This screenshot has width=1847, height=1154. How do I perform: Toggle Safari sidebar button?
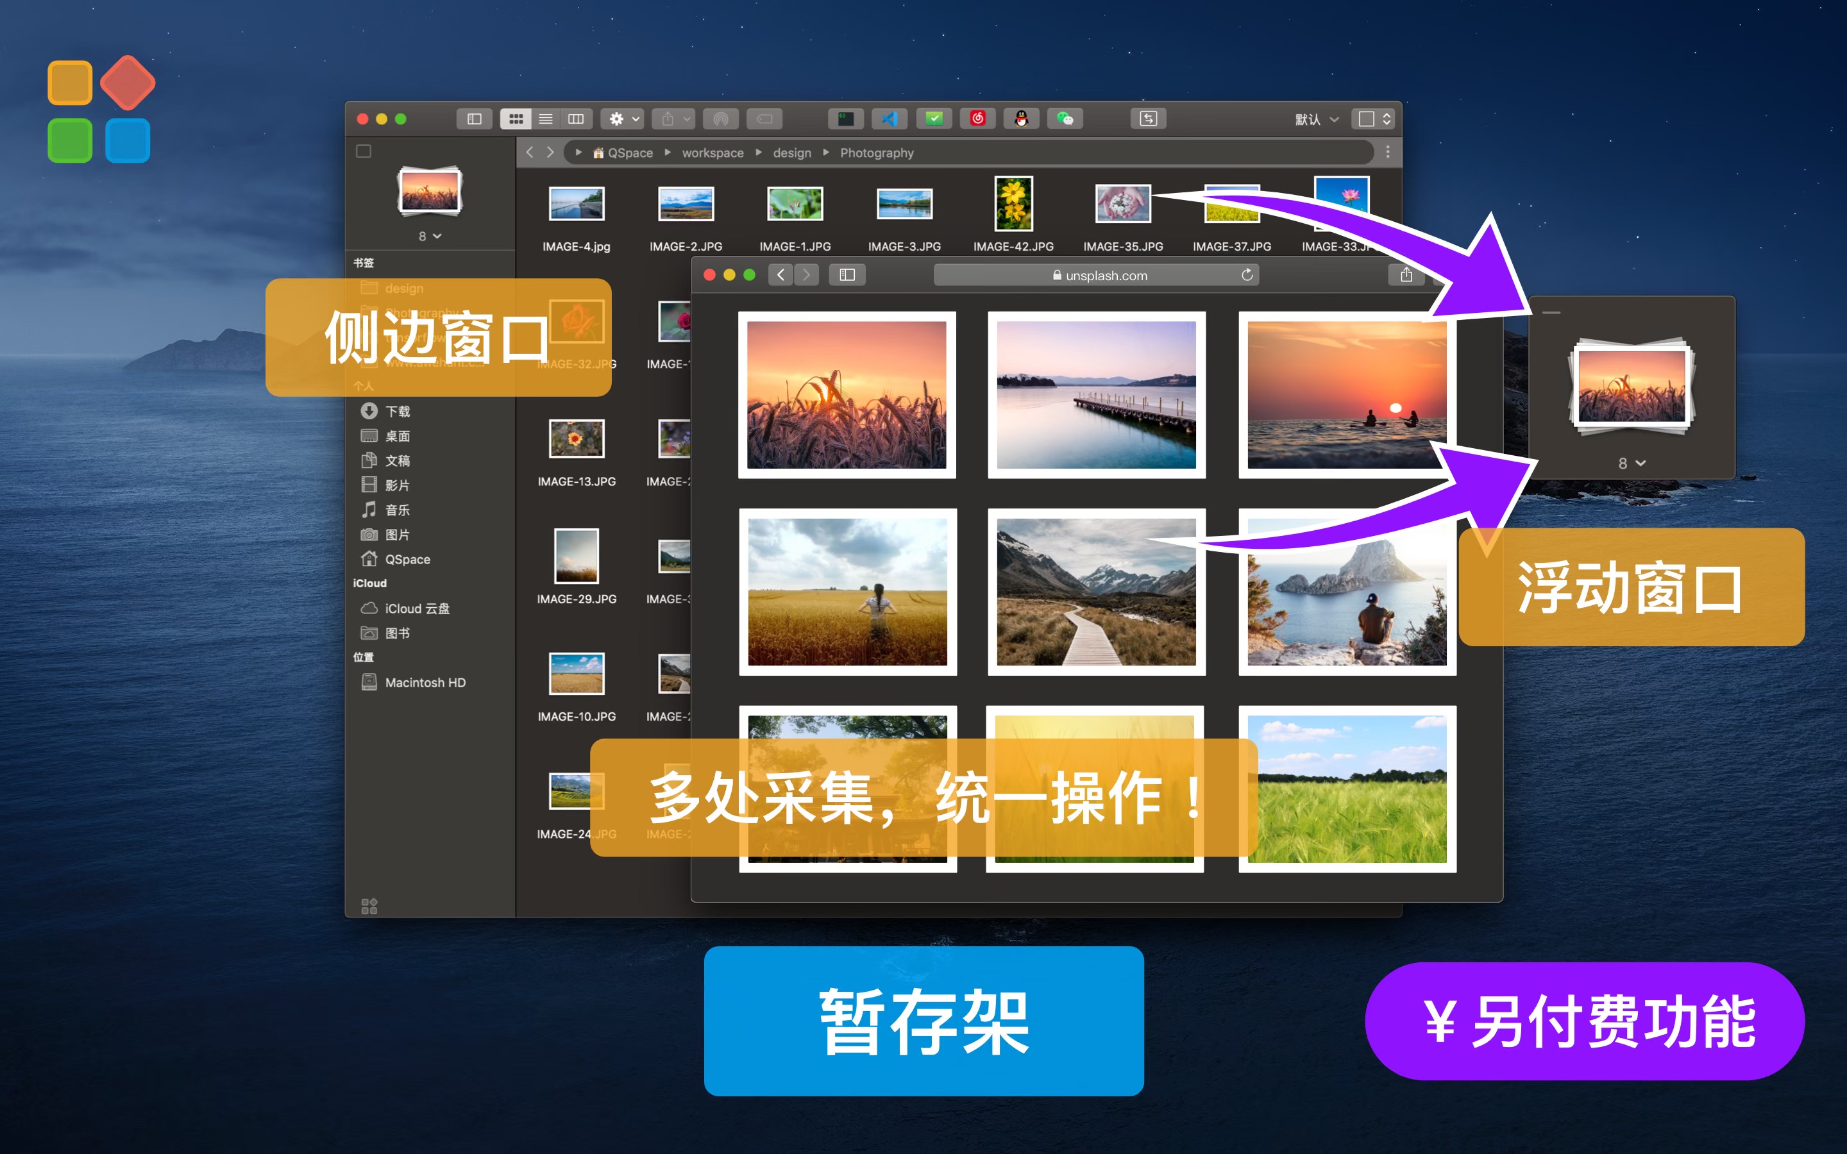[847, 275]
